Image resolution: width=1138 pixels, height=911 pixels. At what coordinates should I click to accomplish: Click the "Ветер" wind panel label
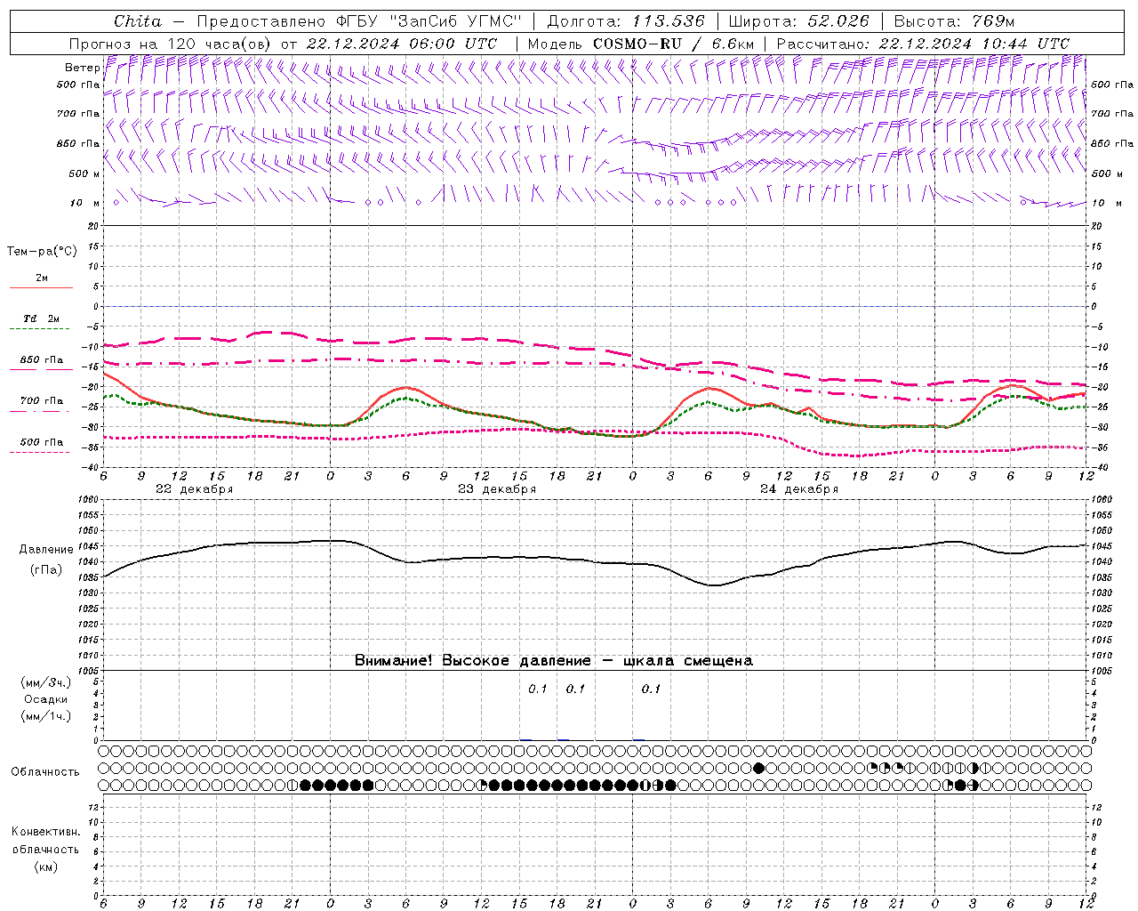82,68
